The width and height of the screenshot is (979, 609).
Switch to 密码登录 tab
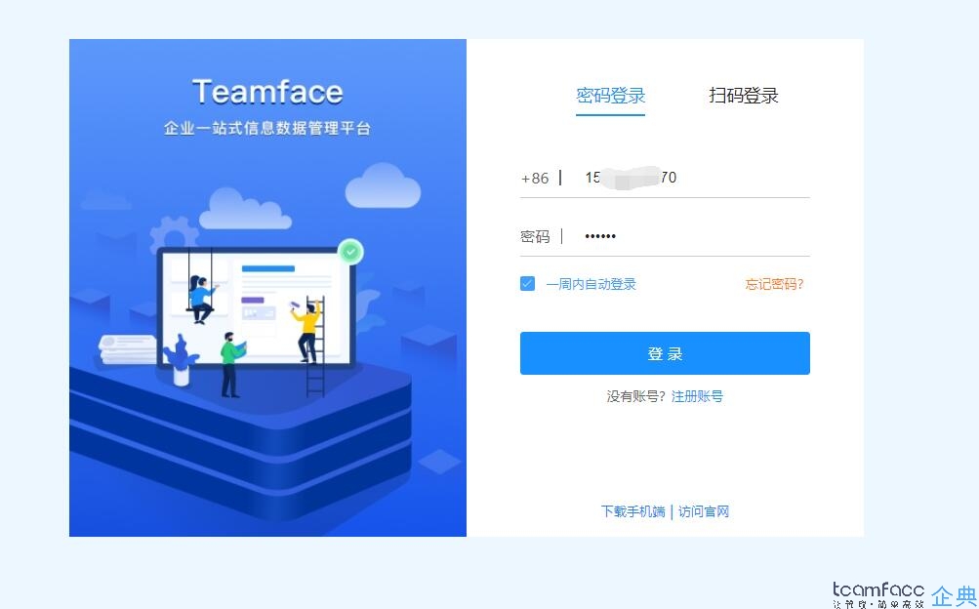pyautogui.click(x=610, y=96)
